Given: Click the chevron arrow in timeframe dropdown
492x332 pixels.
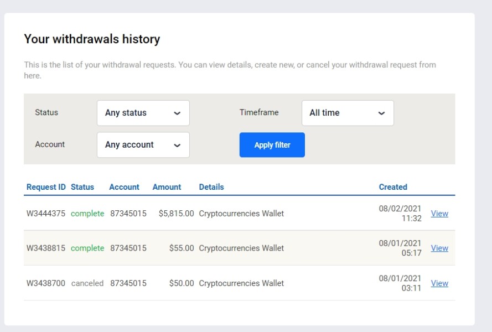Looking at the screenshot, I should (381, 113).
